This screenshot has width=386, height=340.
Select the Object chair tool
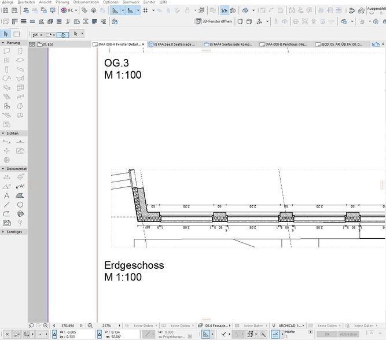point(6,106)
